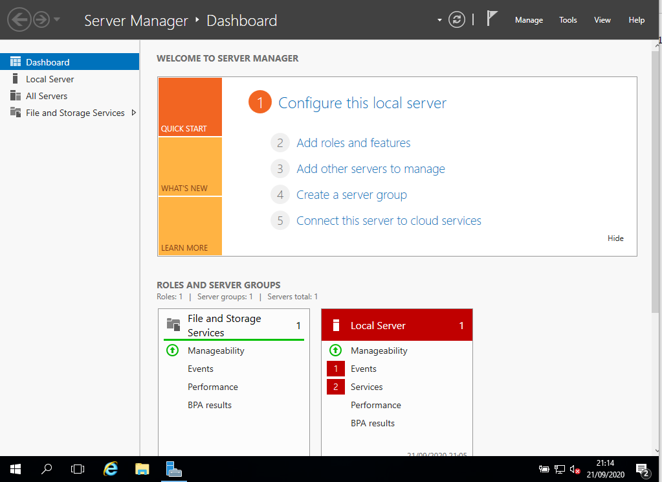
Task: Open the Manage menu
Action: pos(529,20)
